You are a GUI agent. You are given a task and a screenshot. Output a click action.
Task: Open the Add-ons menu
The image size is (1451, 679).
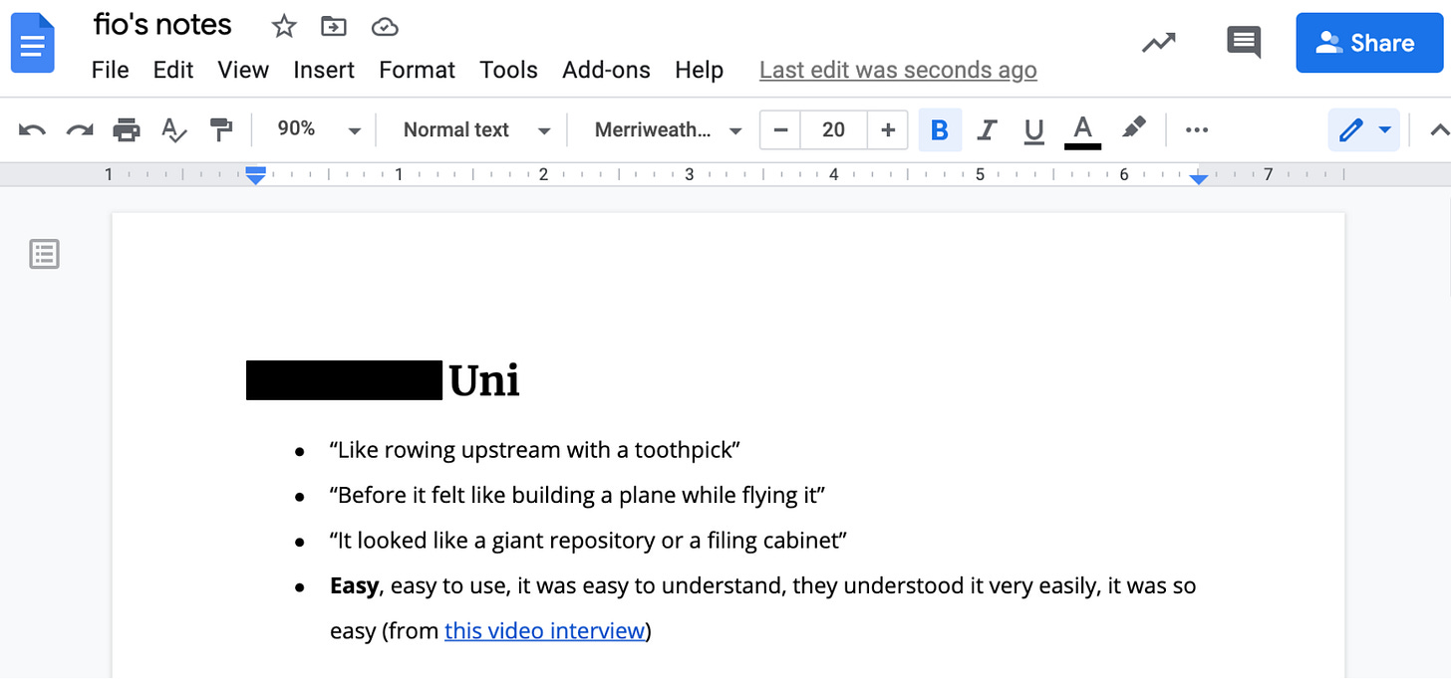[x=606, y=70]
